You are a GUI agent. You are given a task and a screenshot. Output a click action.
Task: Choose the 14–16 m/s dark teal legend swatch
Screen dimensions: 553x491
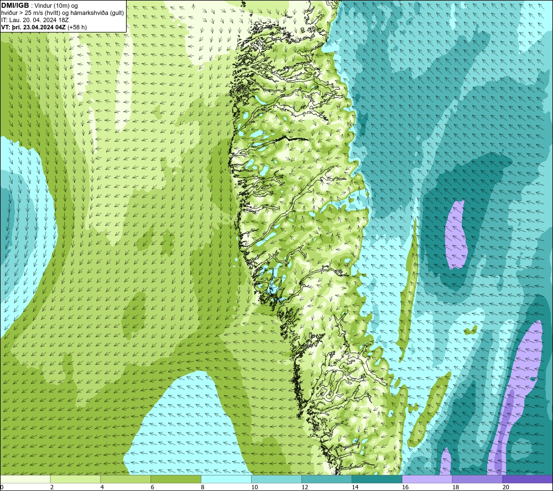pos(377,479)
